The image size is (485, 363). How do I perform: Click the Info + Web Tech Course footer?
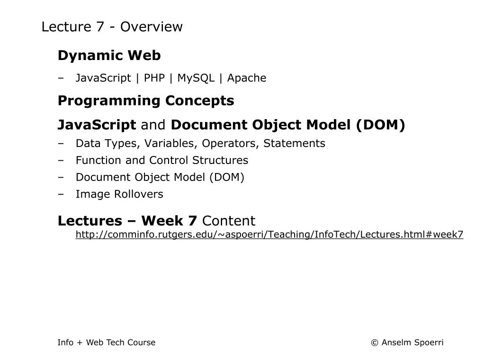point(107,342)
